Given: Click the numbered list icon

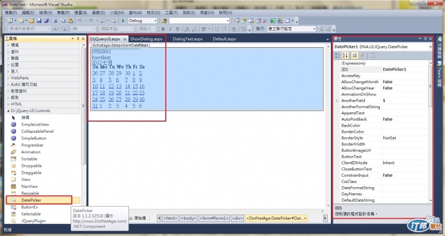Looking at the screenshot, I should (x=225, y=29).
